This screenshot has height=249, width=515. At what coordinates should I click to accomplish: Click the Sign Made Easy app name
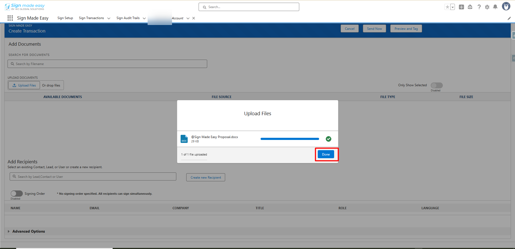(x=33, y=18)
